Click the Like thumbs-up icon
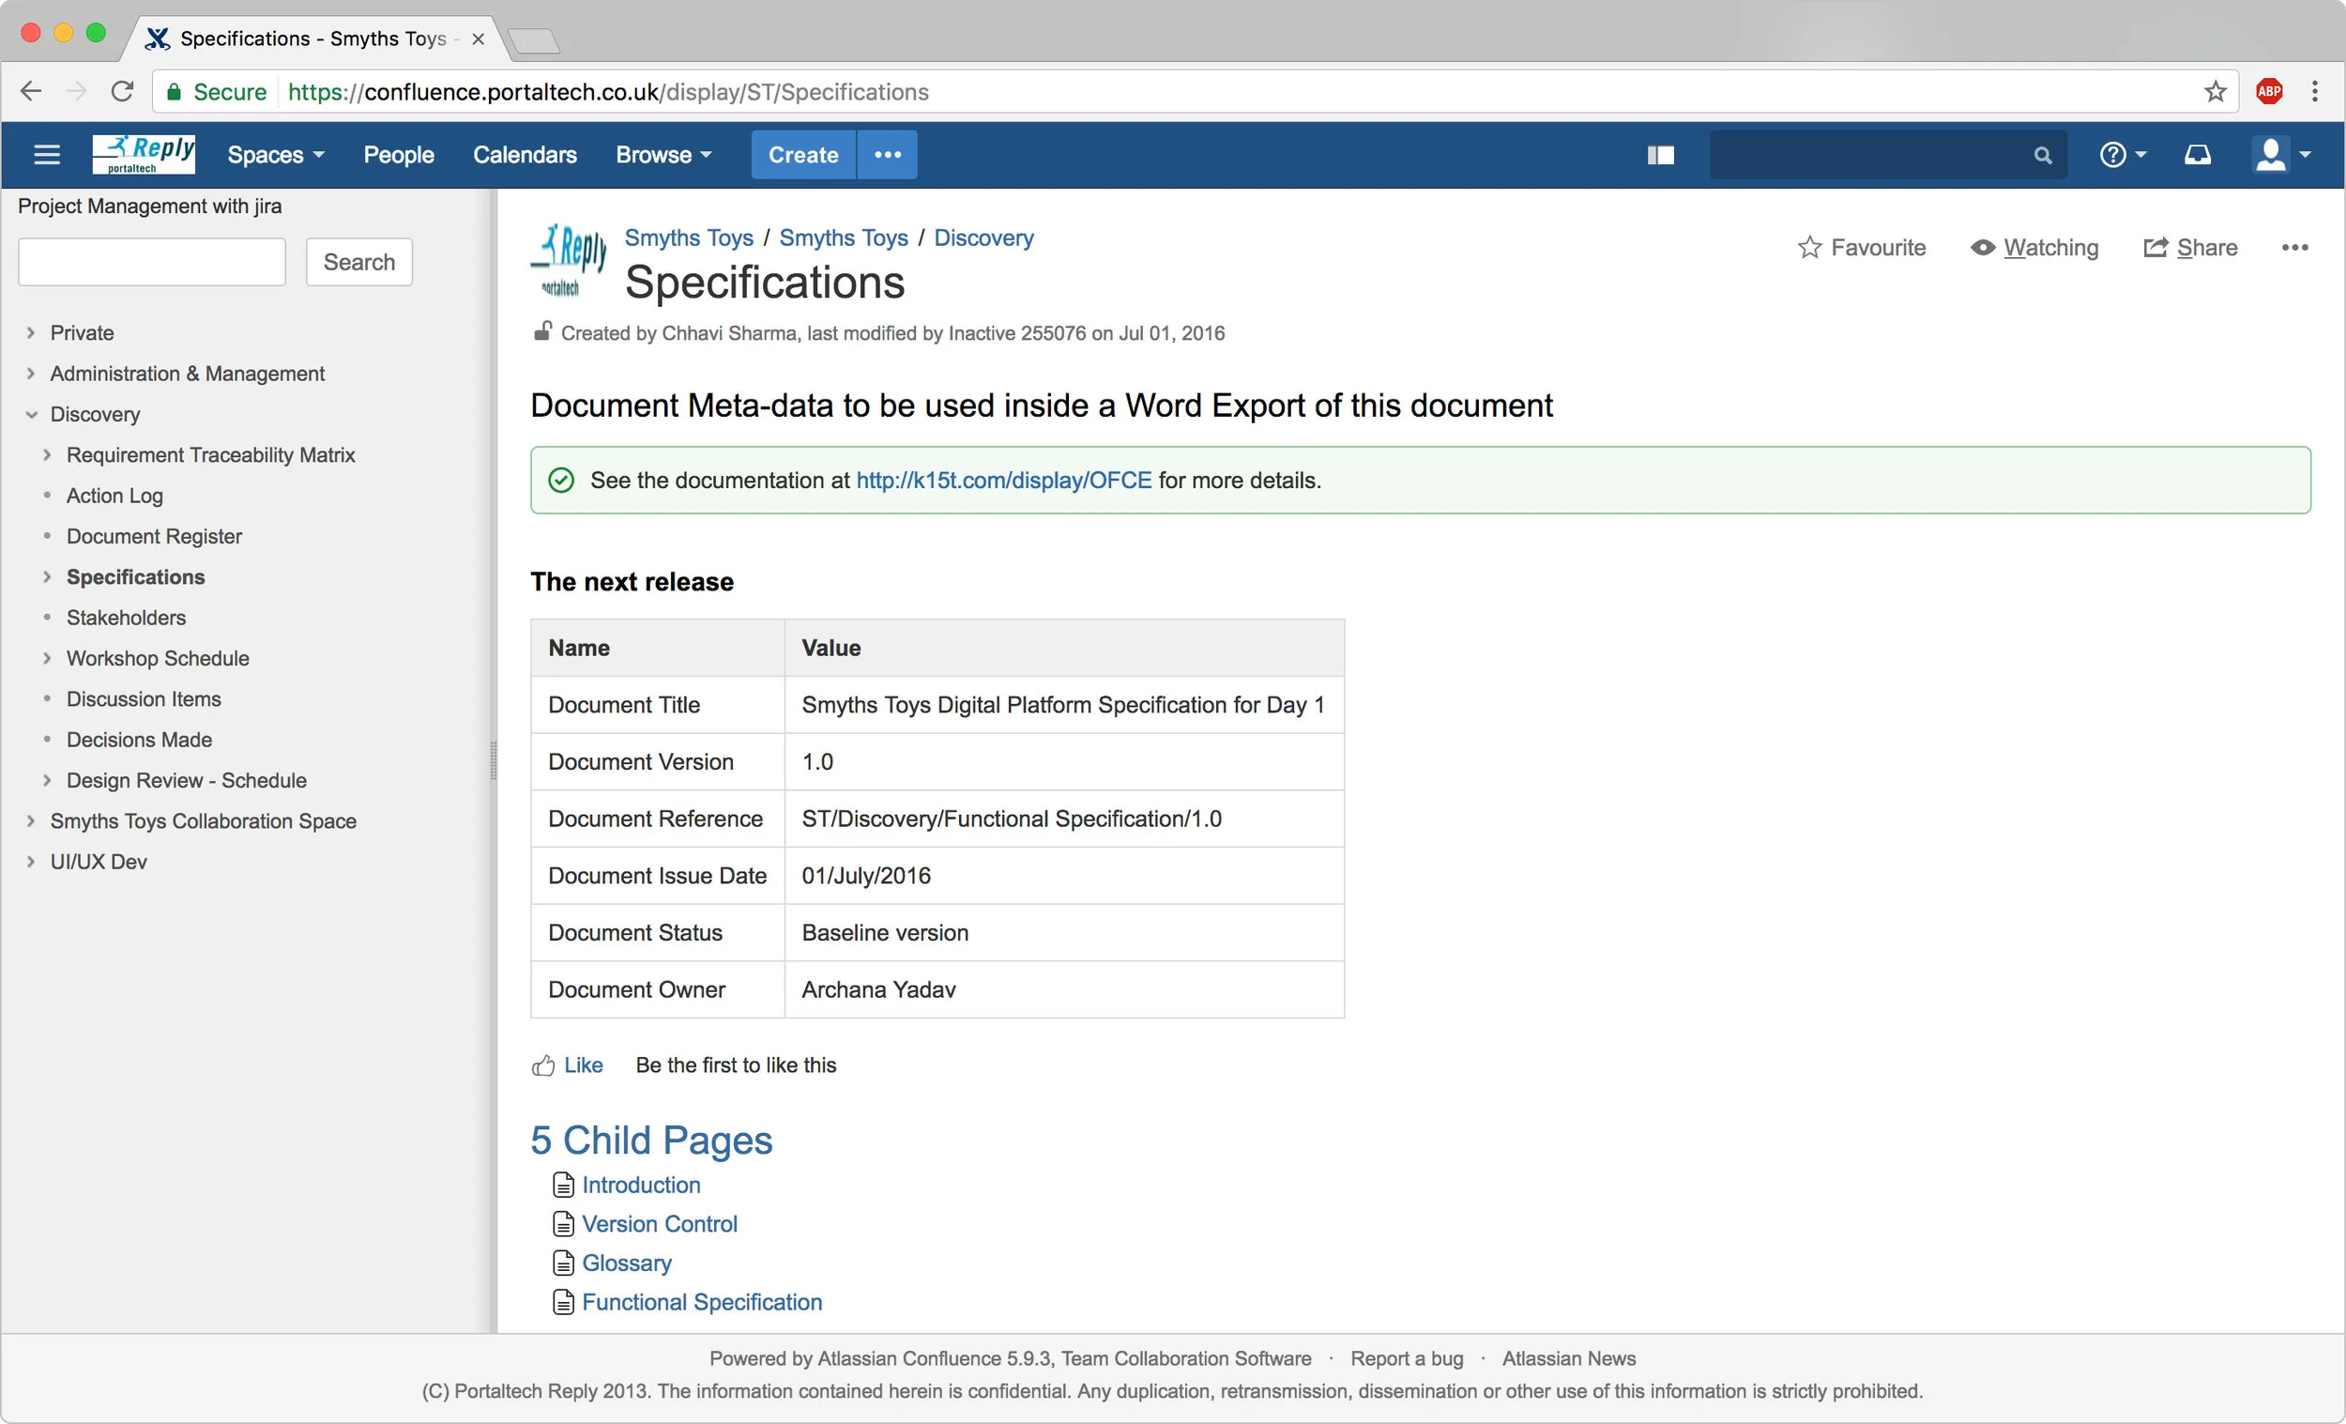2346x1424 pixels. pyautogui.click(x=542, y=1064)
